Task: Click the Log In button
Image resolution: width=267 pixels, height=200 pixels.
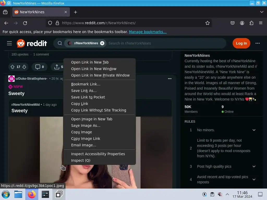Action: pos(241,43)
